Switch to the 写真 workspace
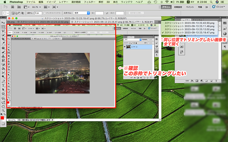Viewport: 228px width, 142px height. (200, 7)
